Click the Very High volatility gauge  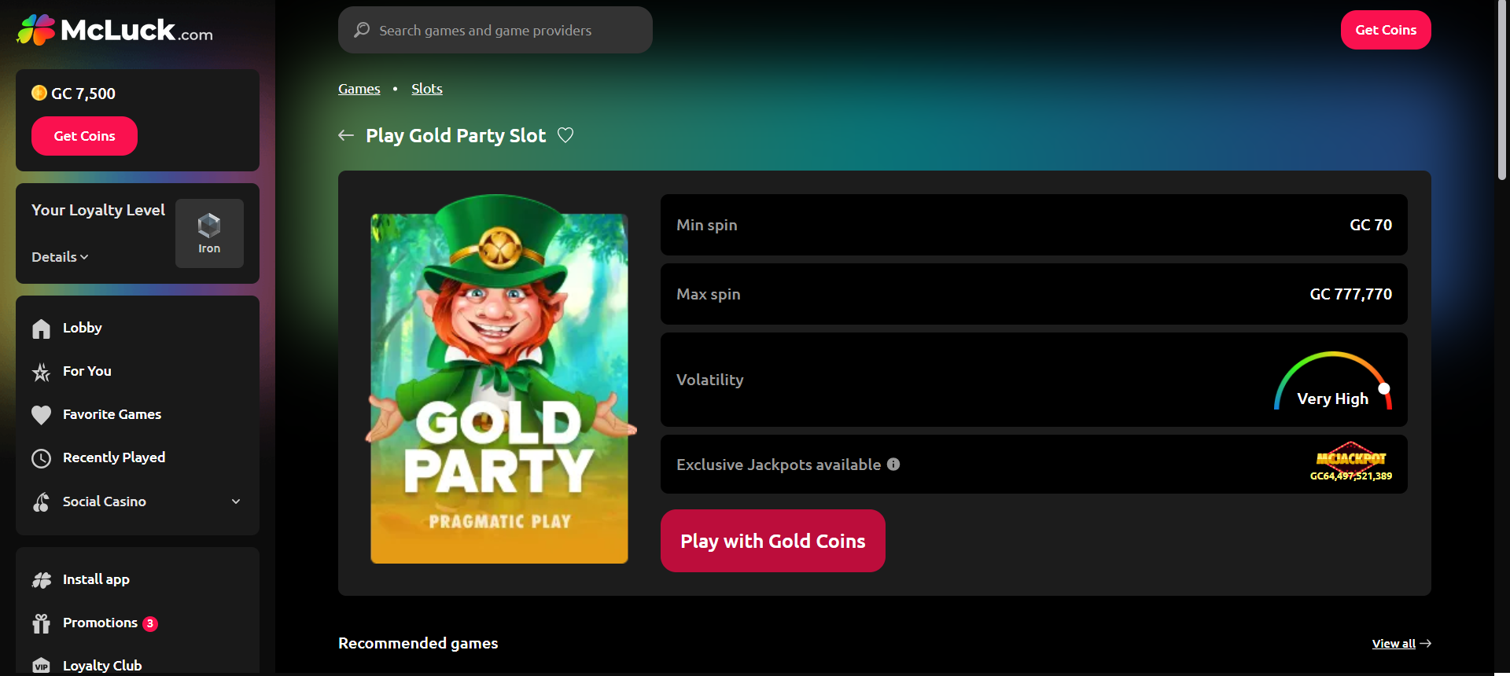click(x=1333, y=380)
